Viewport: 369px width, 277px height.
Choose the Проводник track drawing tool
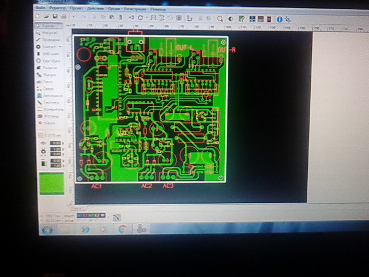click(50, 40)
